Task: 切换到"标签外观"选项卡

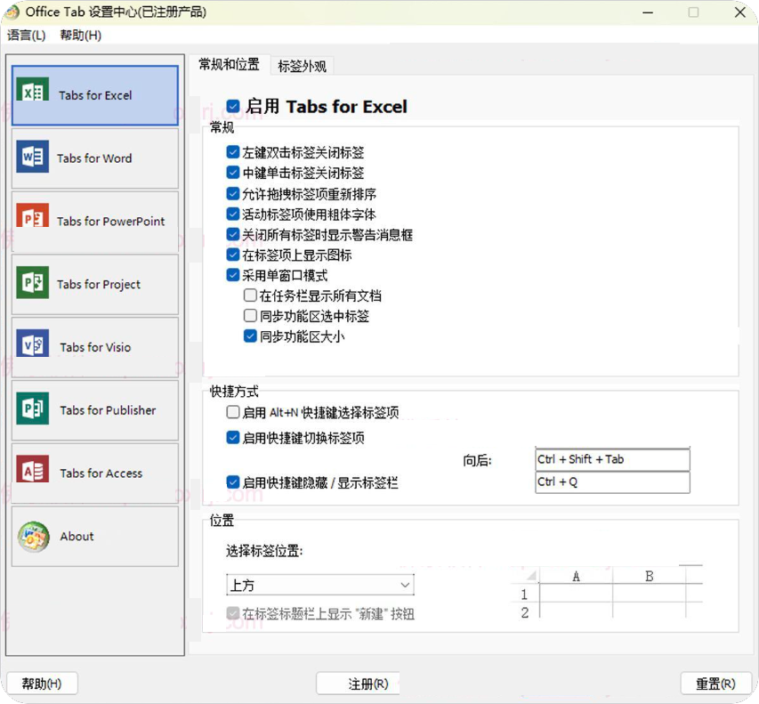Action: click(x=302, y=65)
